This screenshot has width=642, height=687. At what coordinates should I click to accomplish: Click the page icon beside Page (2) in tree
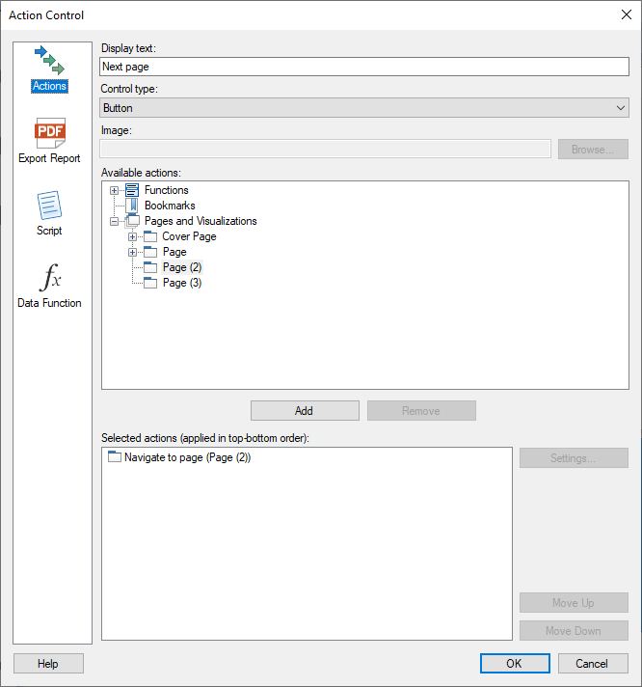click(x=150, y=267)
